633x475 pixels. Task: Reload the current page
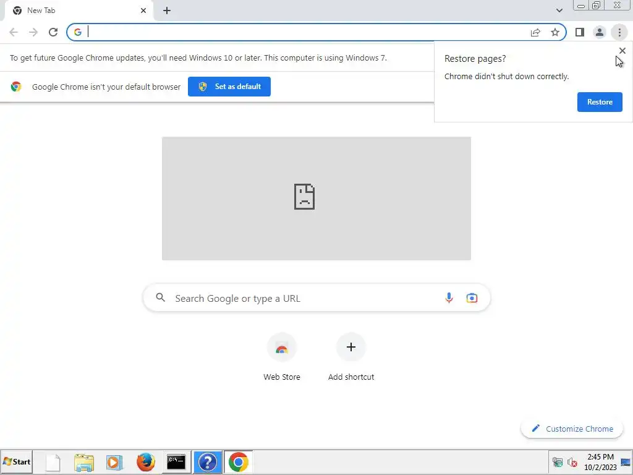(53, 32)
